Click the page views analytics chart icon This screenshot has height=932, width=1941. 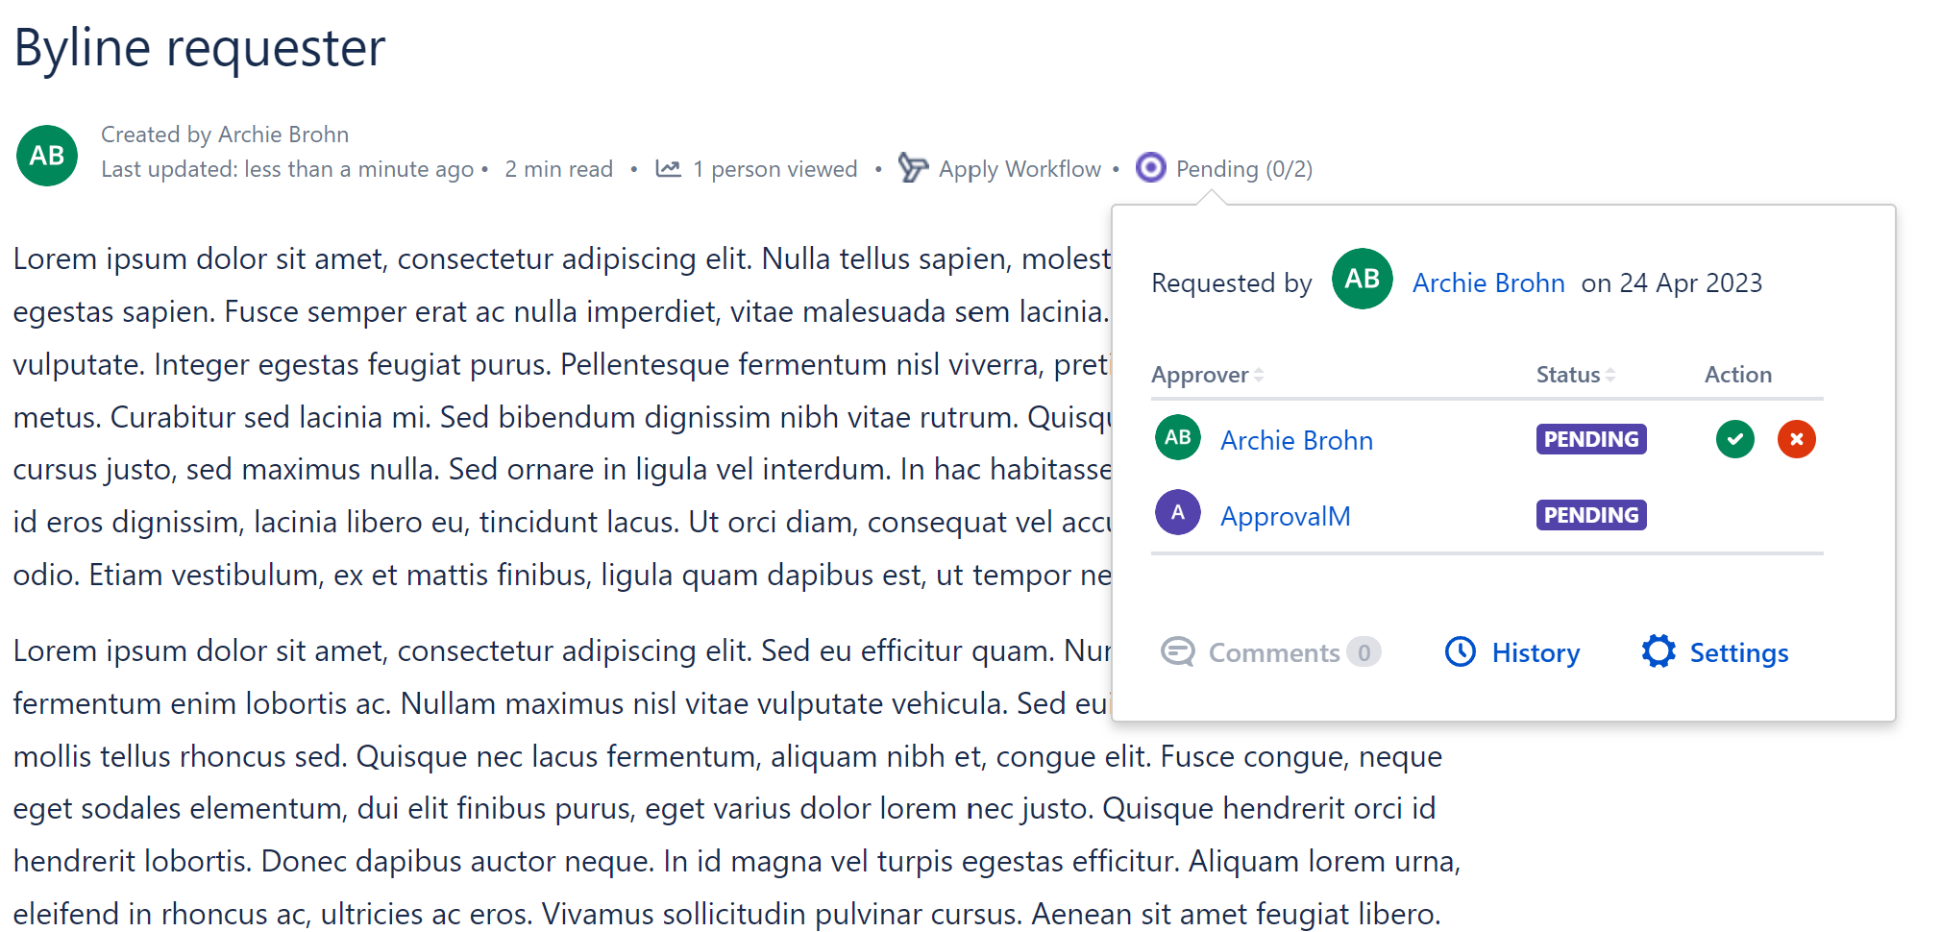[x=668, y=169]
